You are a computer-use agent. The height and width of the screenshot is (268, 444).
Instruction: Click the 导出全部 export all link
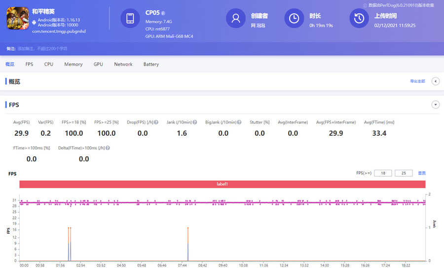pos(418,81)
